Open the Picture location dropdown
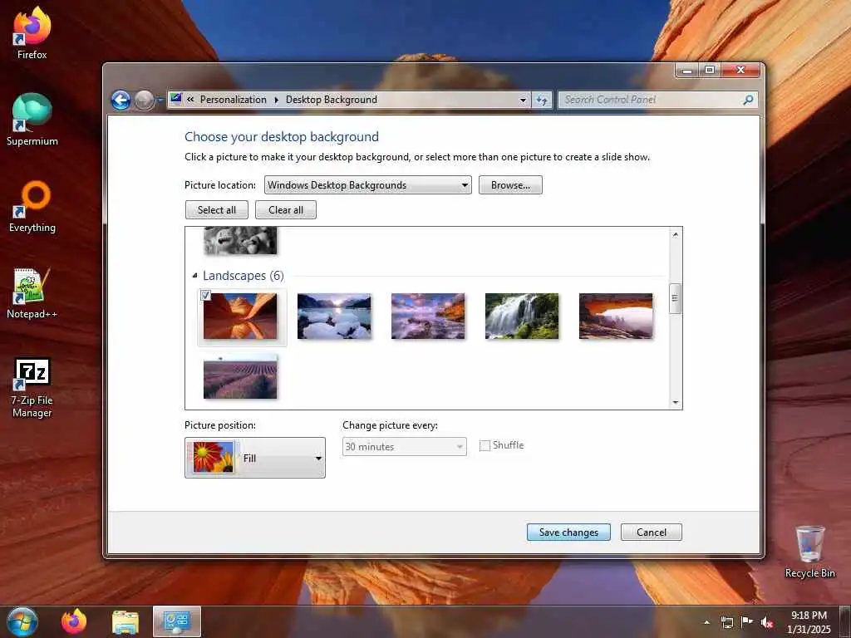Image resolution: width=851 pixels, height=638 pixels. pos(367,185)
